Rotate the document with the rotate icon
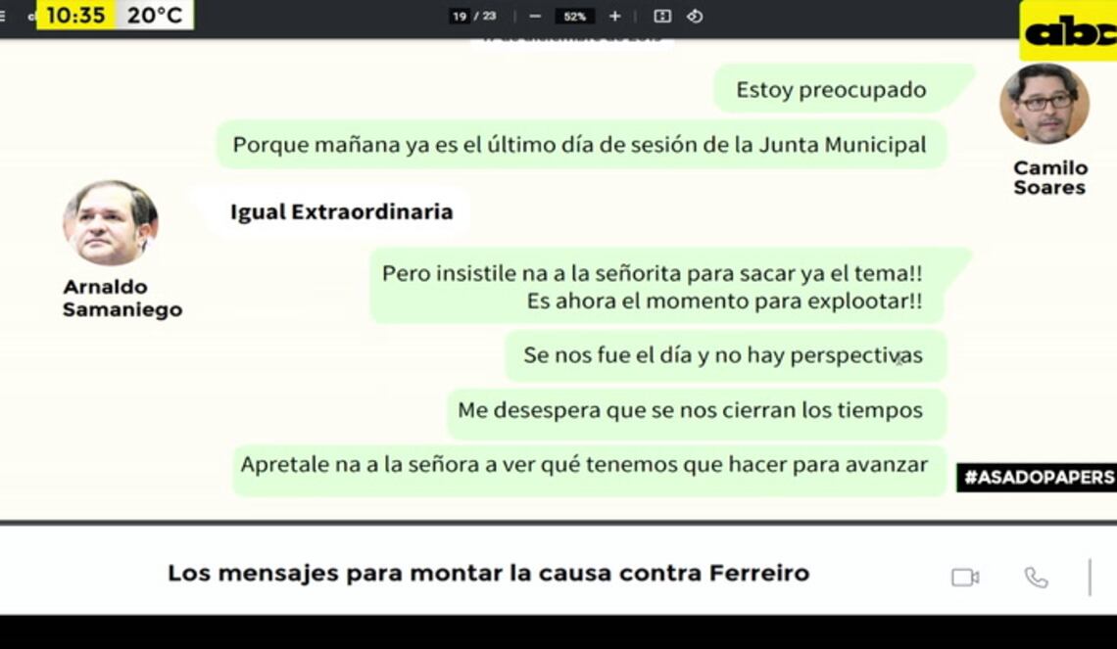Viewport: 1117px width, 649px height. point(695,16)
